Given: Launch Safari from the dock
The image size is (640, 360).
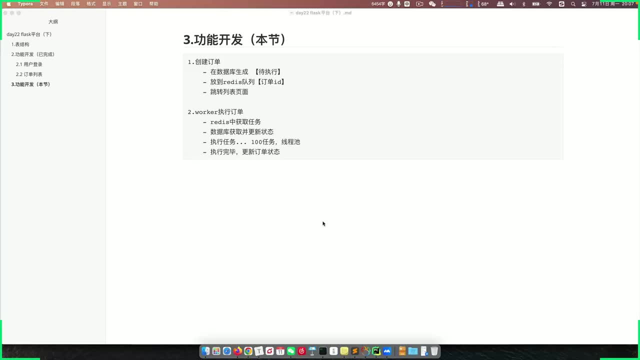Looking at the screenshot, I should coord(227,351).
